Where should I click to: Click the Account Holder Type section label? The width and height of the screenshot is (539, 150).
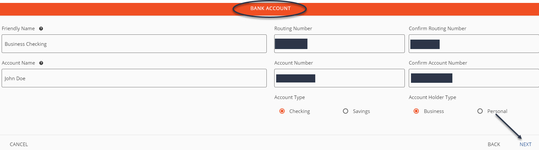(x=433, y=97)
